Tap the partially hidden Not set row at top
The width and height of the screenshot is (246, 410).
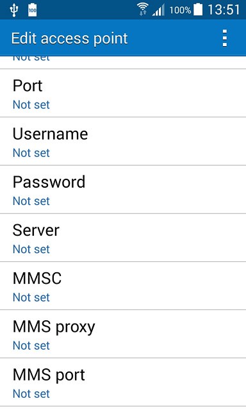pyautogui.click(x=123, y=62)
